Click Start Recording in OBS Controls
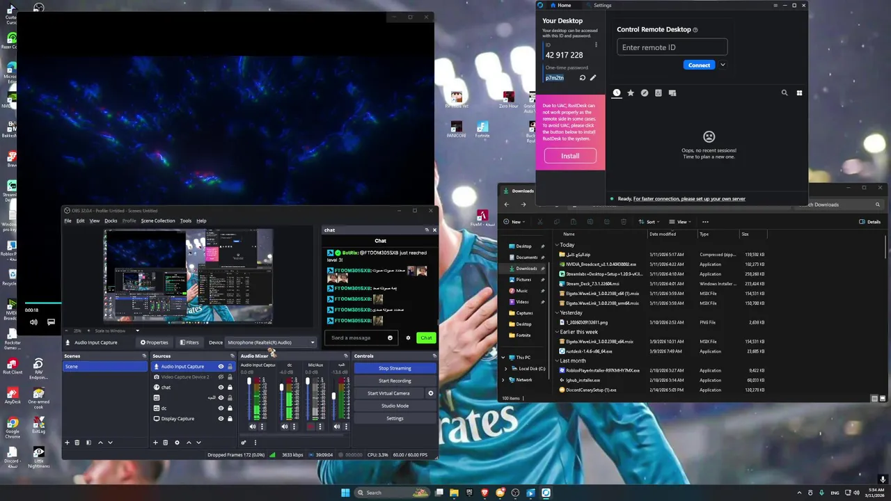Viewport: 891px width, 501px height. (x=395, y=381)
